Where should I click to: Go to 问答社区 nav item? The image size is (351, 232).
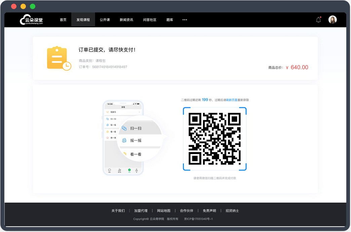pyautogui.click(x=150, y=20)
